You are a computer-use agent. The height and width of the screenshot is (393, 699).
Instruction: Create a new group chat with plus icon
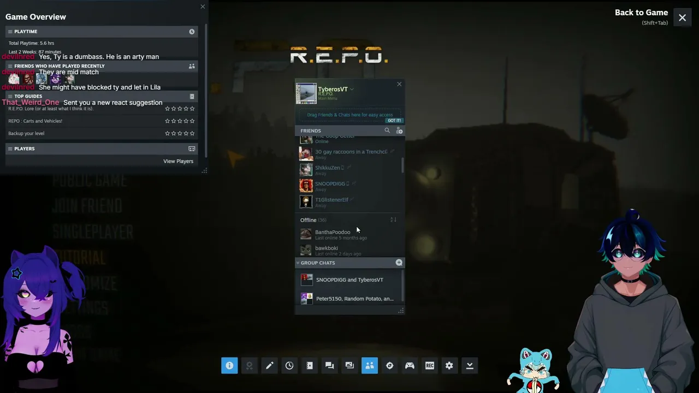[x=399, y=263]
